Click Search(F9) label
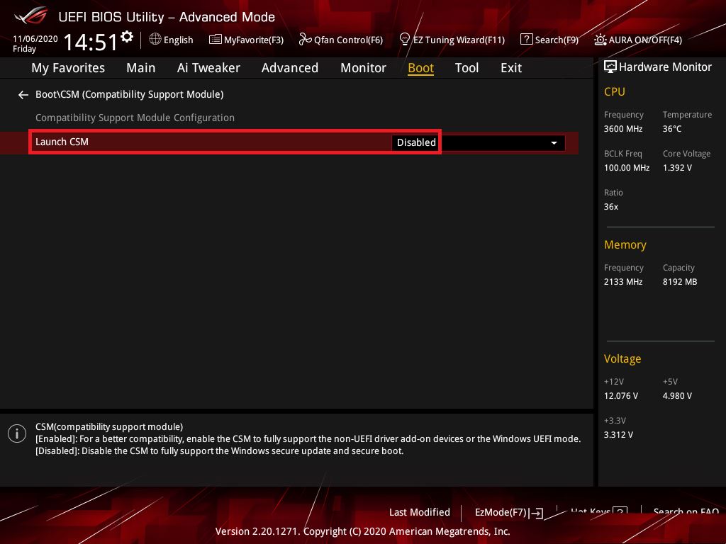The height and width of the screenshot is (544, 726). tap(557, 40)
